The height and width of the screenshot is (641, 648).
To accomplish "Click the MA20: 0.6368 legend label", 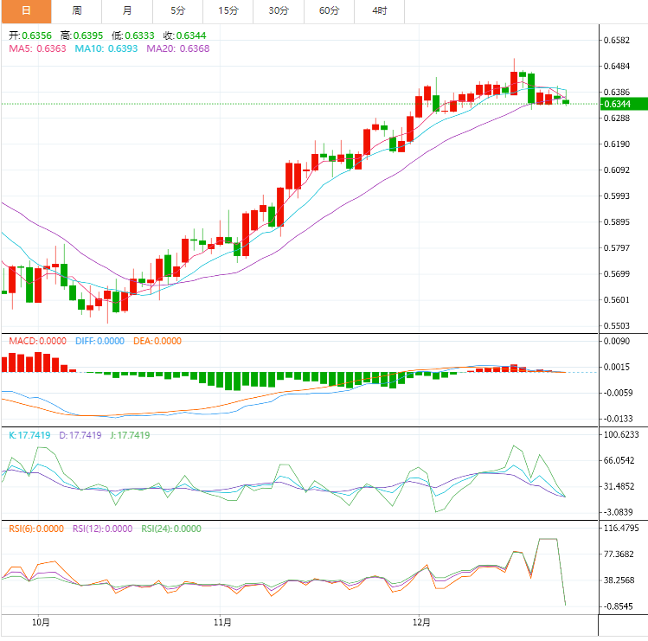I will coord(178,48).
